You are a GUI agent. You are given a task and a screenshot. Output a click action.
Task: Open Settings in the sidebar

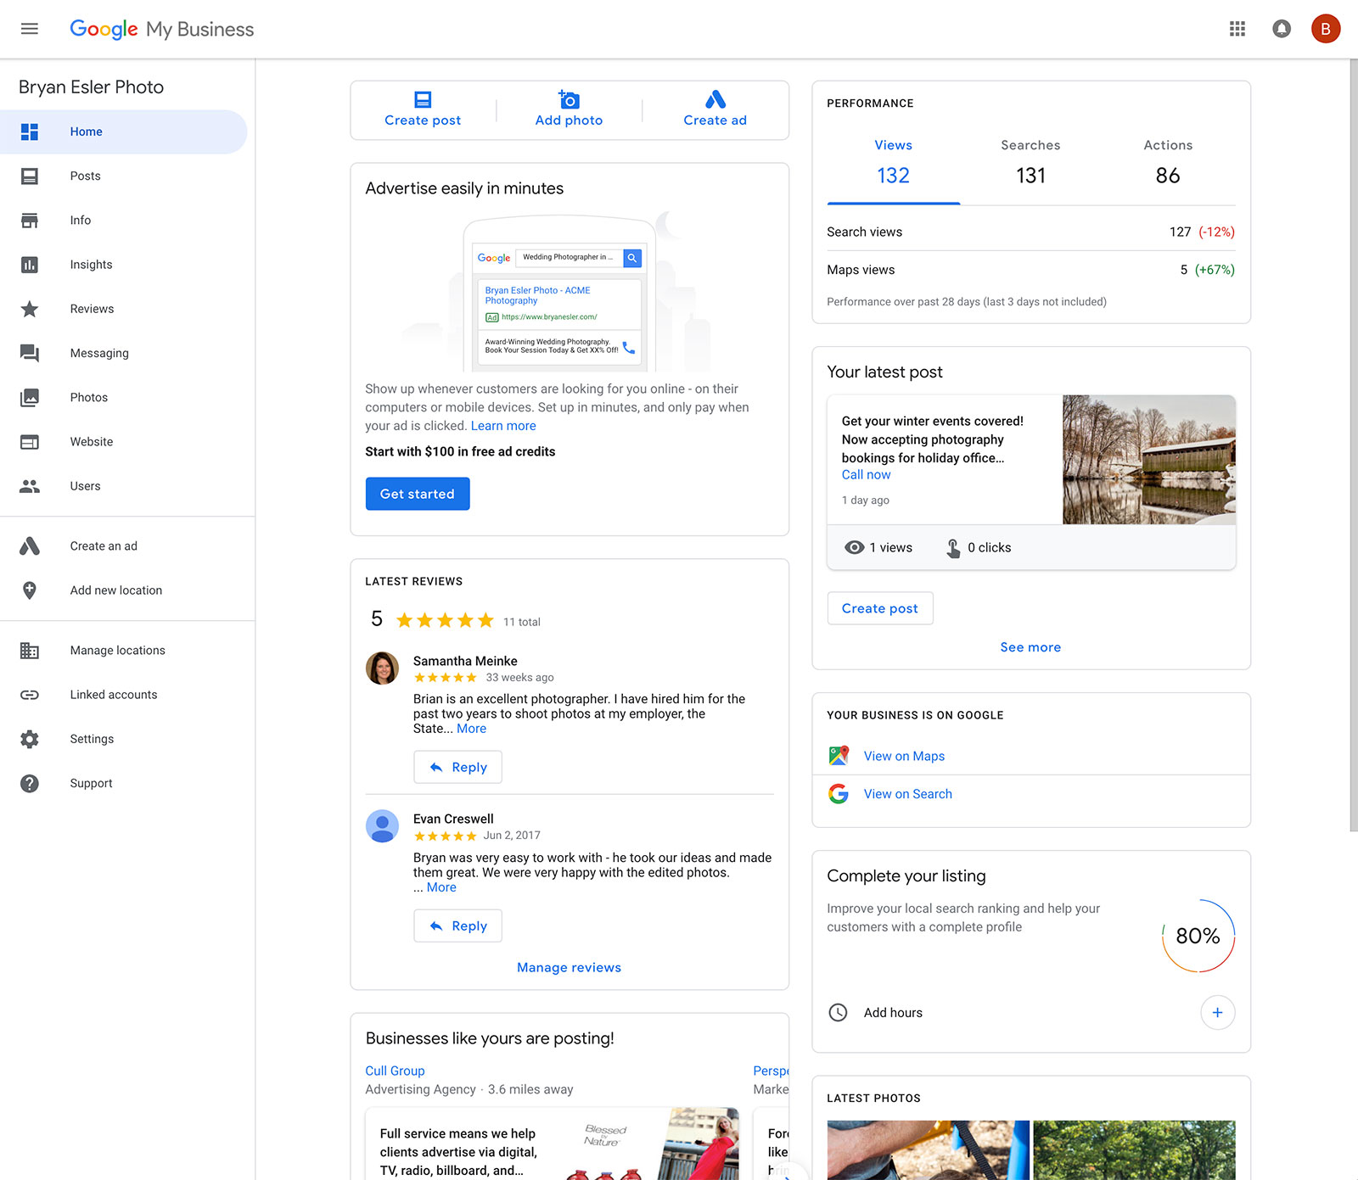92,739
